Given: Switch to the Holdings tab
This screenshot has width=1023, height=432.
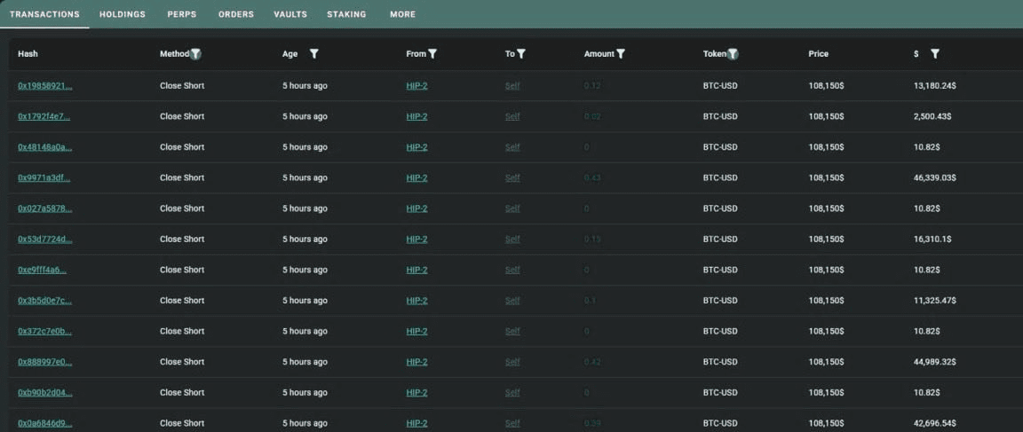Looking at the screenshot, I should coord(123,14).
